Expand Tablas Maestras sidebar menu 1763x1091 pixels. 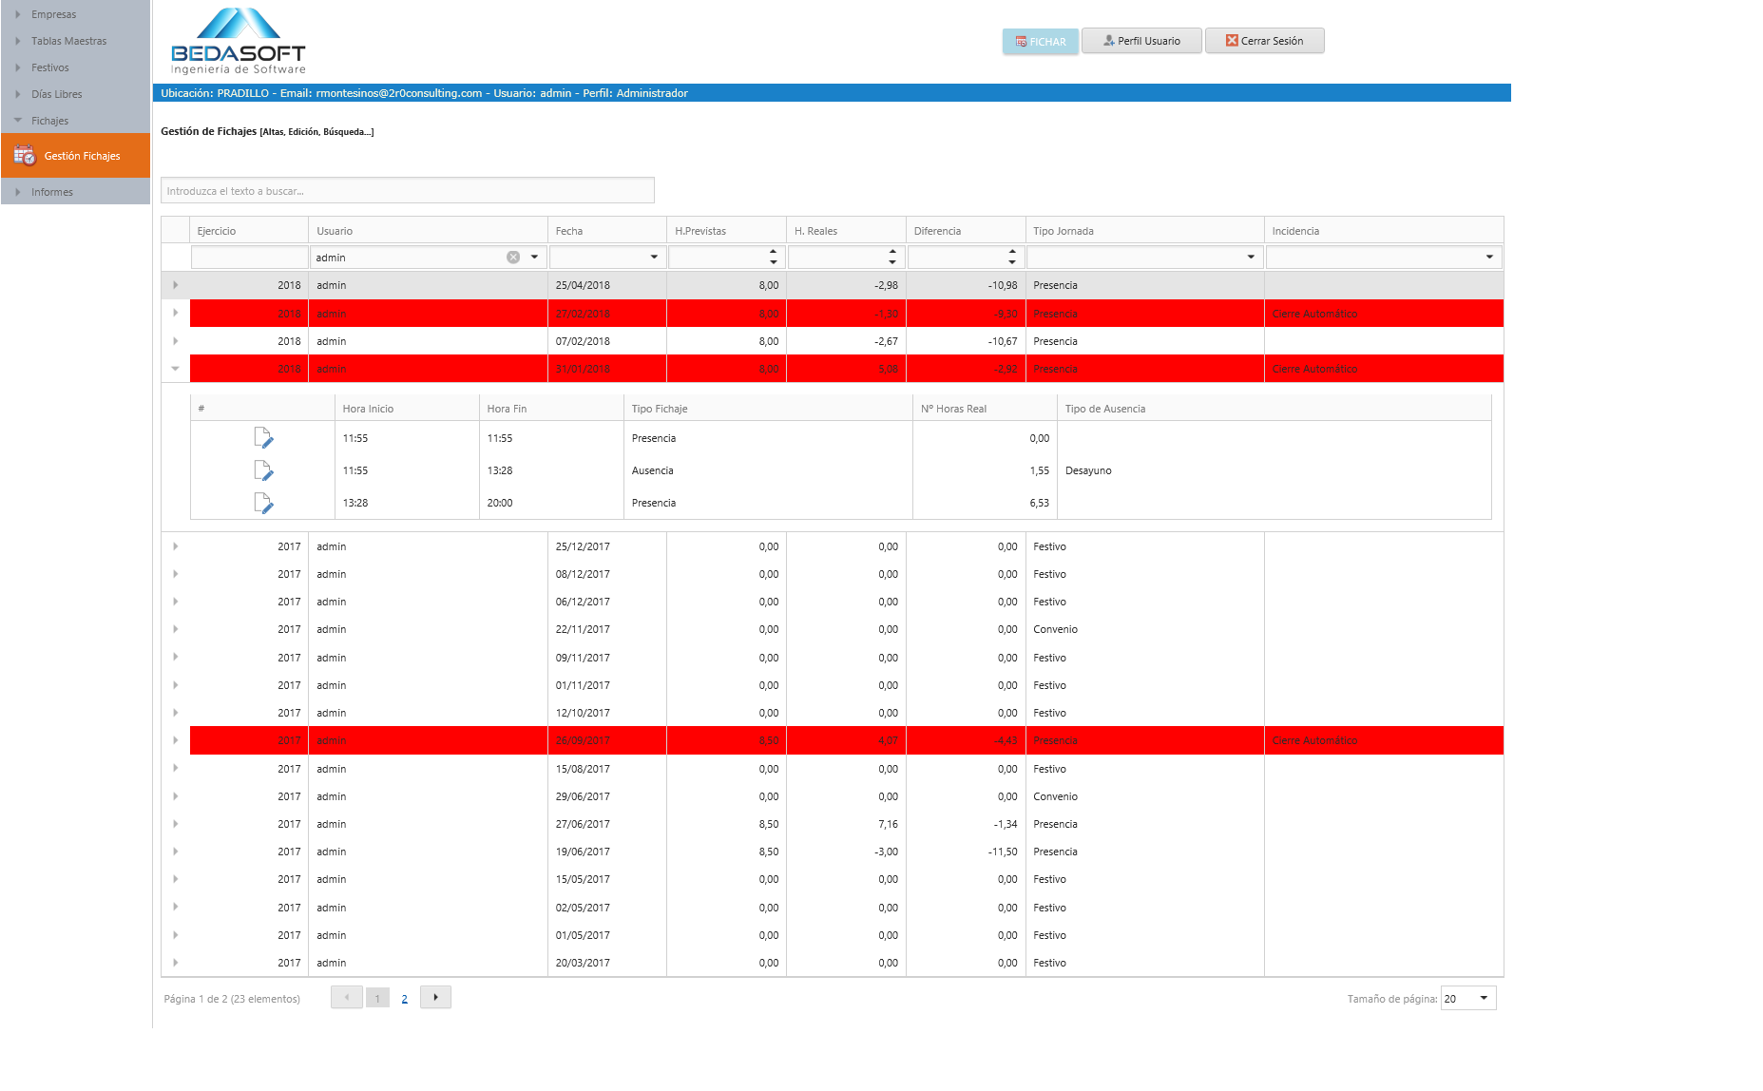click(x=68, y=41)
